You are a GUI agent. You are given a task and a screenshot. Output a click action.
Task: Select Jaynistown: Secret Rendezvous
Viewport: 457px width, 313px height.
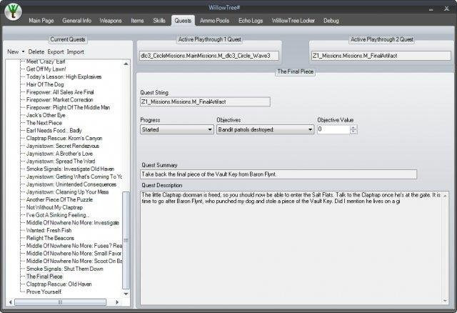point(63,146)
